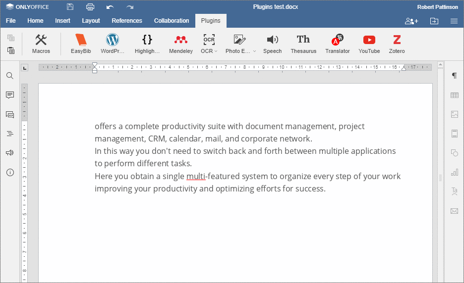Launch the Translator plugin
Screen dimensions: 464x283
coord(338,44)
